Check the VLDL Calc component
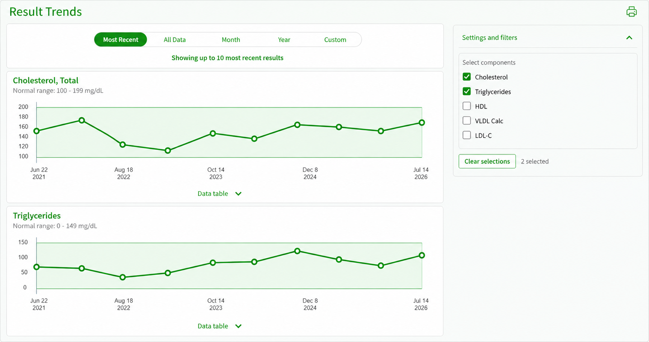649x342 pixels. [x=467, y=121]
